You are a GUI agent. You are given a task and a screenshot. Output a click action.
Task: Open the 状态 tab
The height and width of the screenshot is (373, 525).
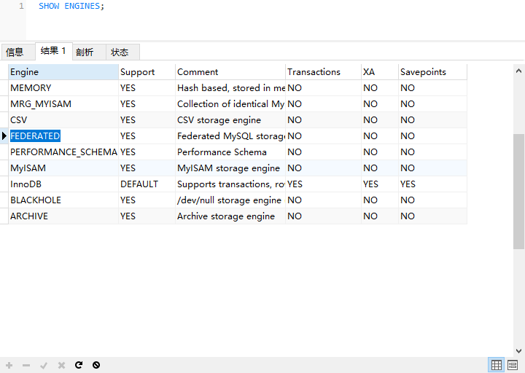pyautogui.click(x=120, y=52)
